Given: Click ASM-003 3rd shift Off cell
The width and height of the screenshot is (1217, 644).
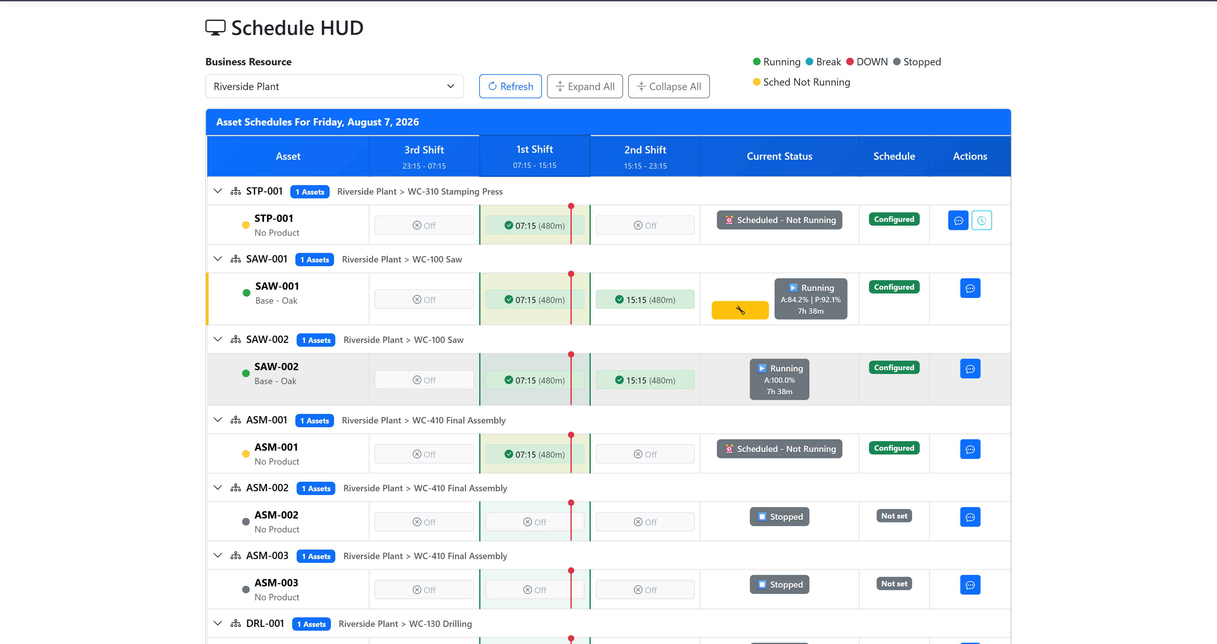Looking at the screenshot, I should click(424, 590).
